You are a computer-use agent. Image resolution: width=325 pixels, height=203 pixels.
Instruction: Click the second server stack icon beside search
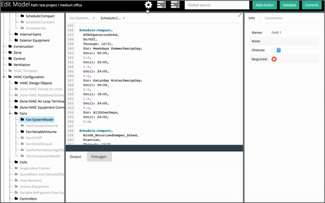click(x=175, y=5)
